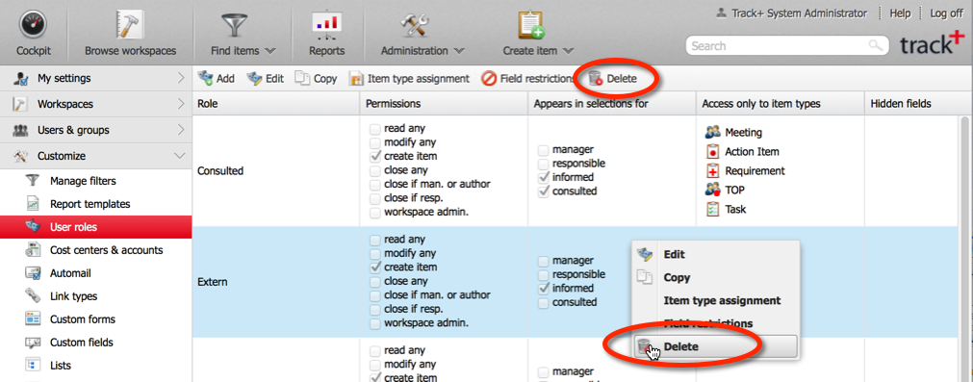Toggle 'read any' checkbox for Consulted role
The image size is (973, 382).
374,129
